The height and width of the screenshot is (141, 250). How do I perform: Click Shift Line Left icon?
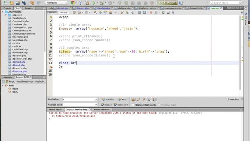pos(139,12)
